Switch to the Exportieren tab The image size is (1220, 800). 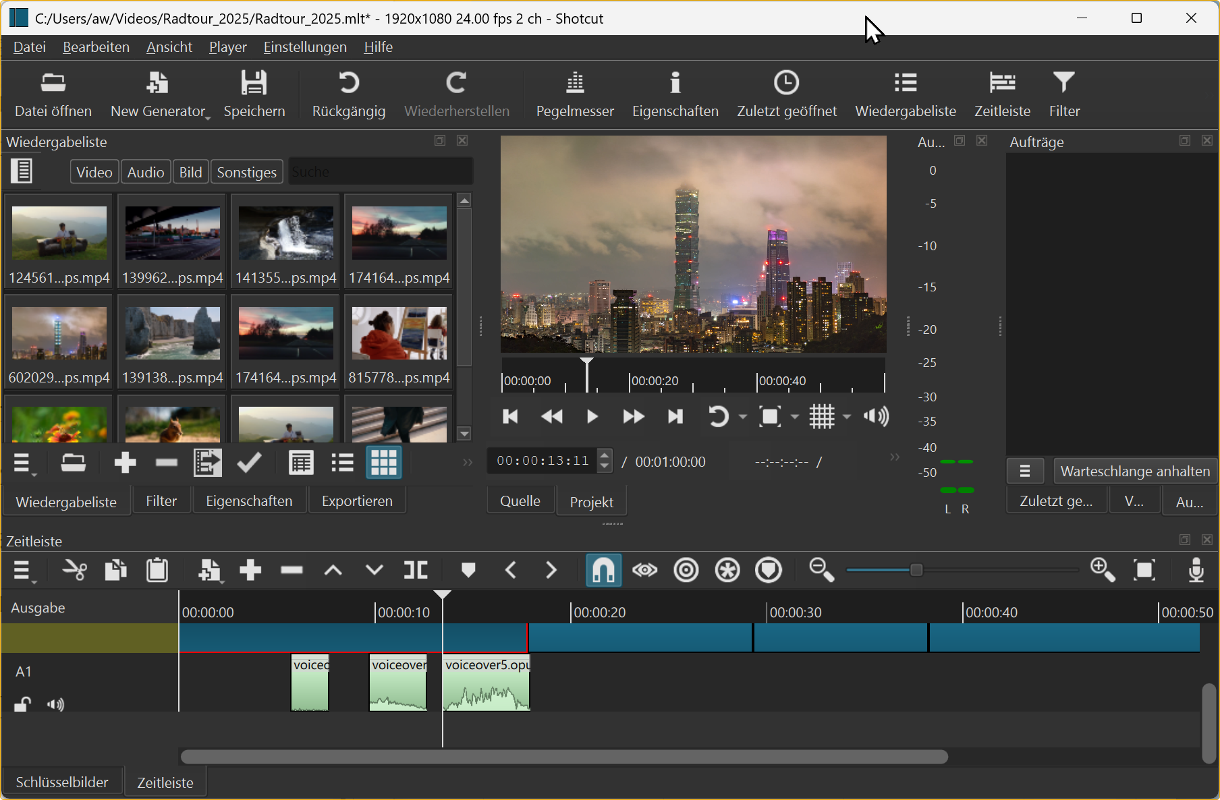(357, 501)
